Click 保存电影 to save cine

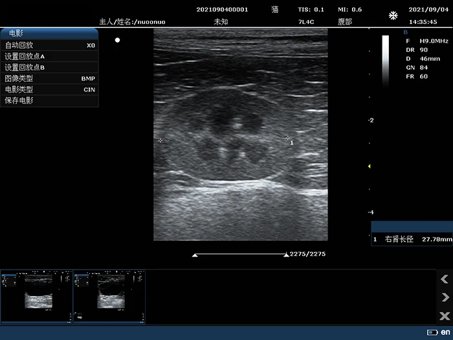pos(49,100)
